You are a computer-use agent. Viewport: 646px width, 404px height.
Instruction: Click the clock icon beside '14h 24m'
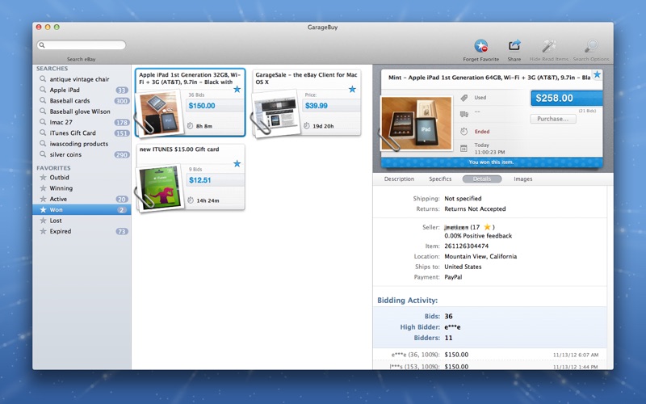(x=190, y=200)
